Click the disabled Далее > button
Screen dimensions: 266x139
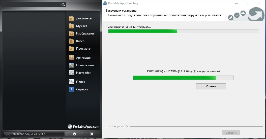click(231, 133)
